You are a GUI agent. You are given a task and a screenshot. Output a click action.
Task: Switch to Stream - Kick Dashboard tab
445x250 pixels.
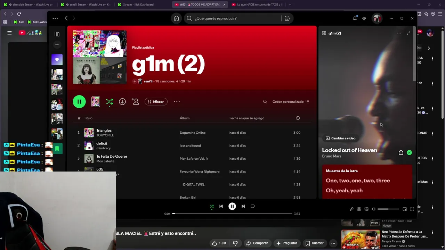(138, 5)
